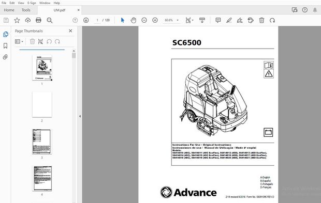Zoom in with plus icon
This screenshot has width=321, height=203.
click(x=155, y=20)
